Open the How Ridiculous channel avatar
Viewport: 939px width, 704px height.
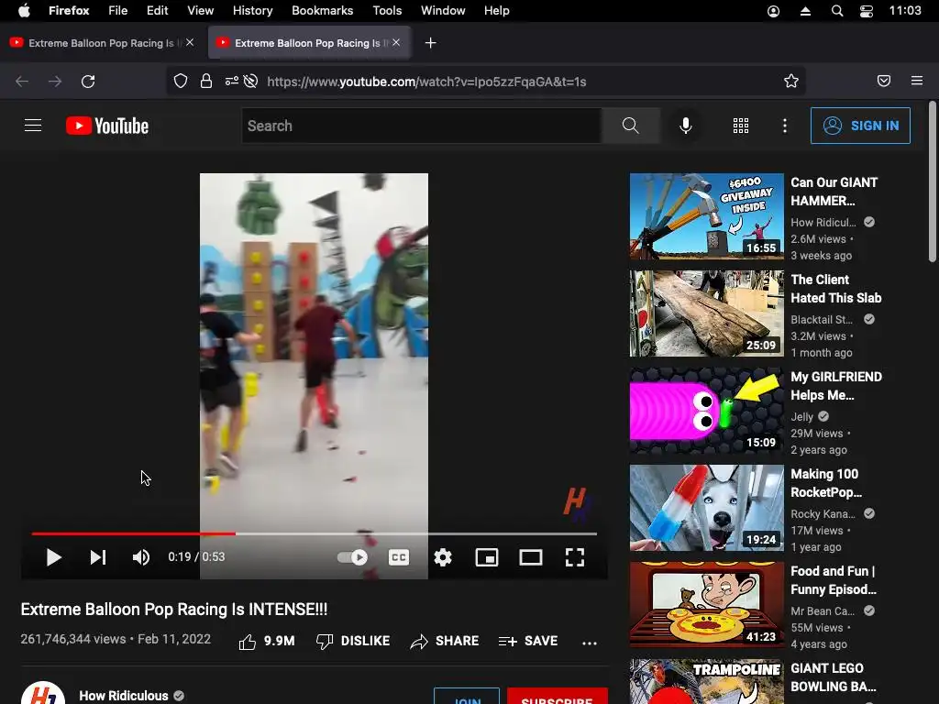pyautogui.click(x=43, y=693)
